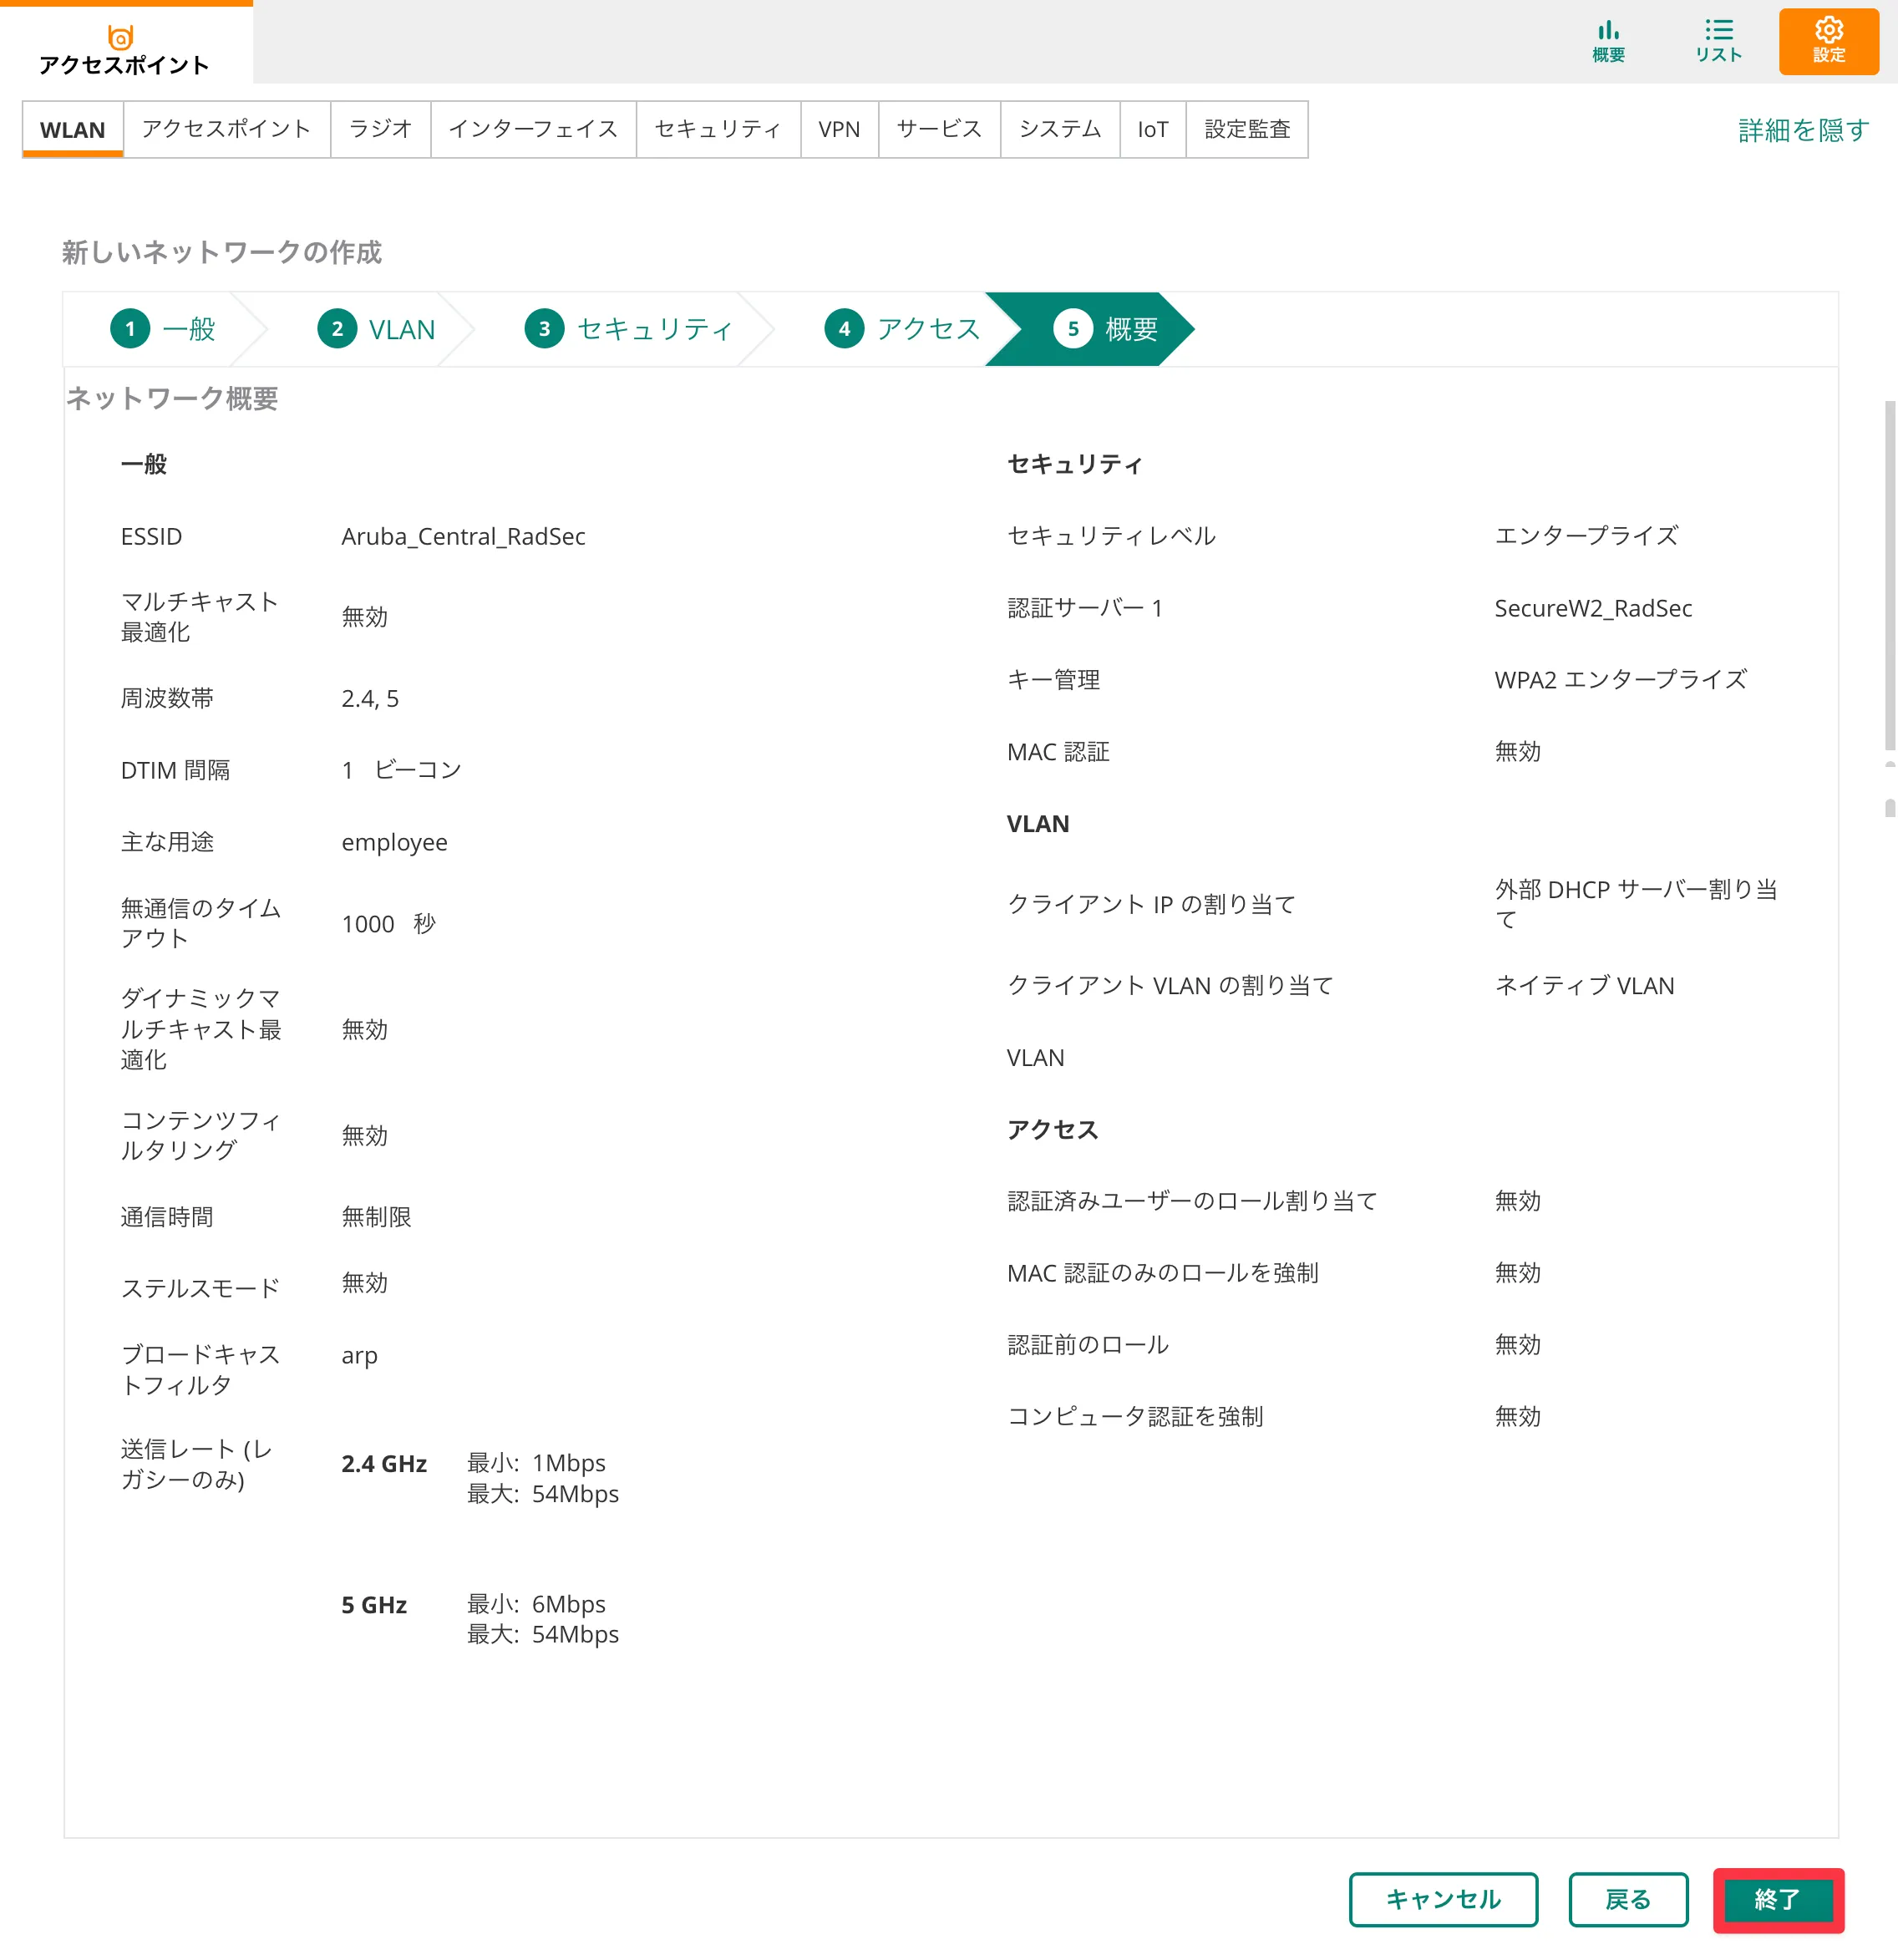Click the access point icon at top left
The image size is (1898, 1960).
121,38
